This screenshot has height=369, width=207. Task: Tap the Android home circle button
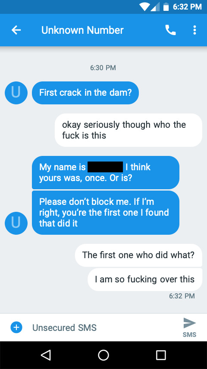pyautogui.click(x=103, y=355)
